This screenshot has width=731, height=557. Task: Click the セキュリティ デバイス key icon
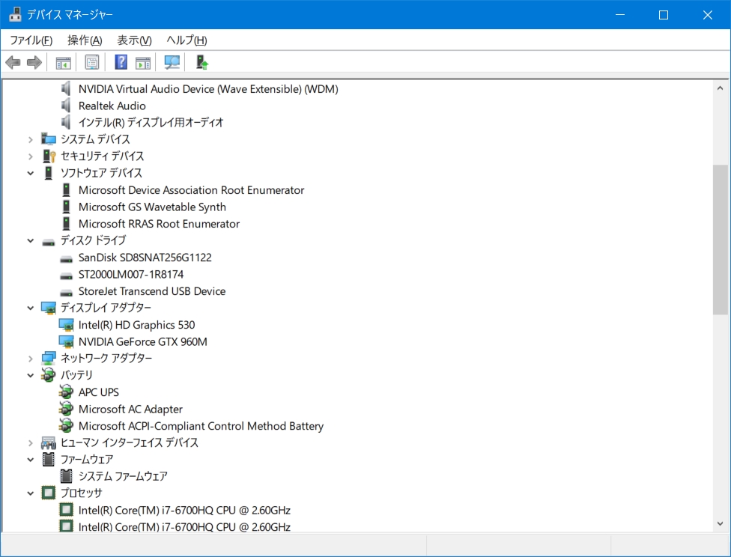click(49, 156)
